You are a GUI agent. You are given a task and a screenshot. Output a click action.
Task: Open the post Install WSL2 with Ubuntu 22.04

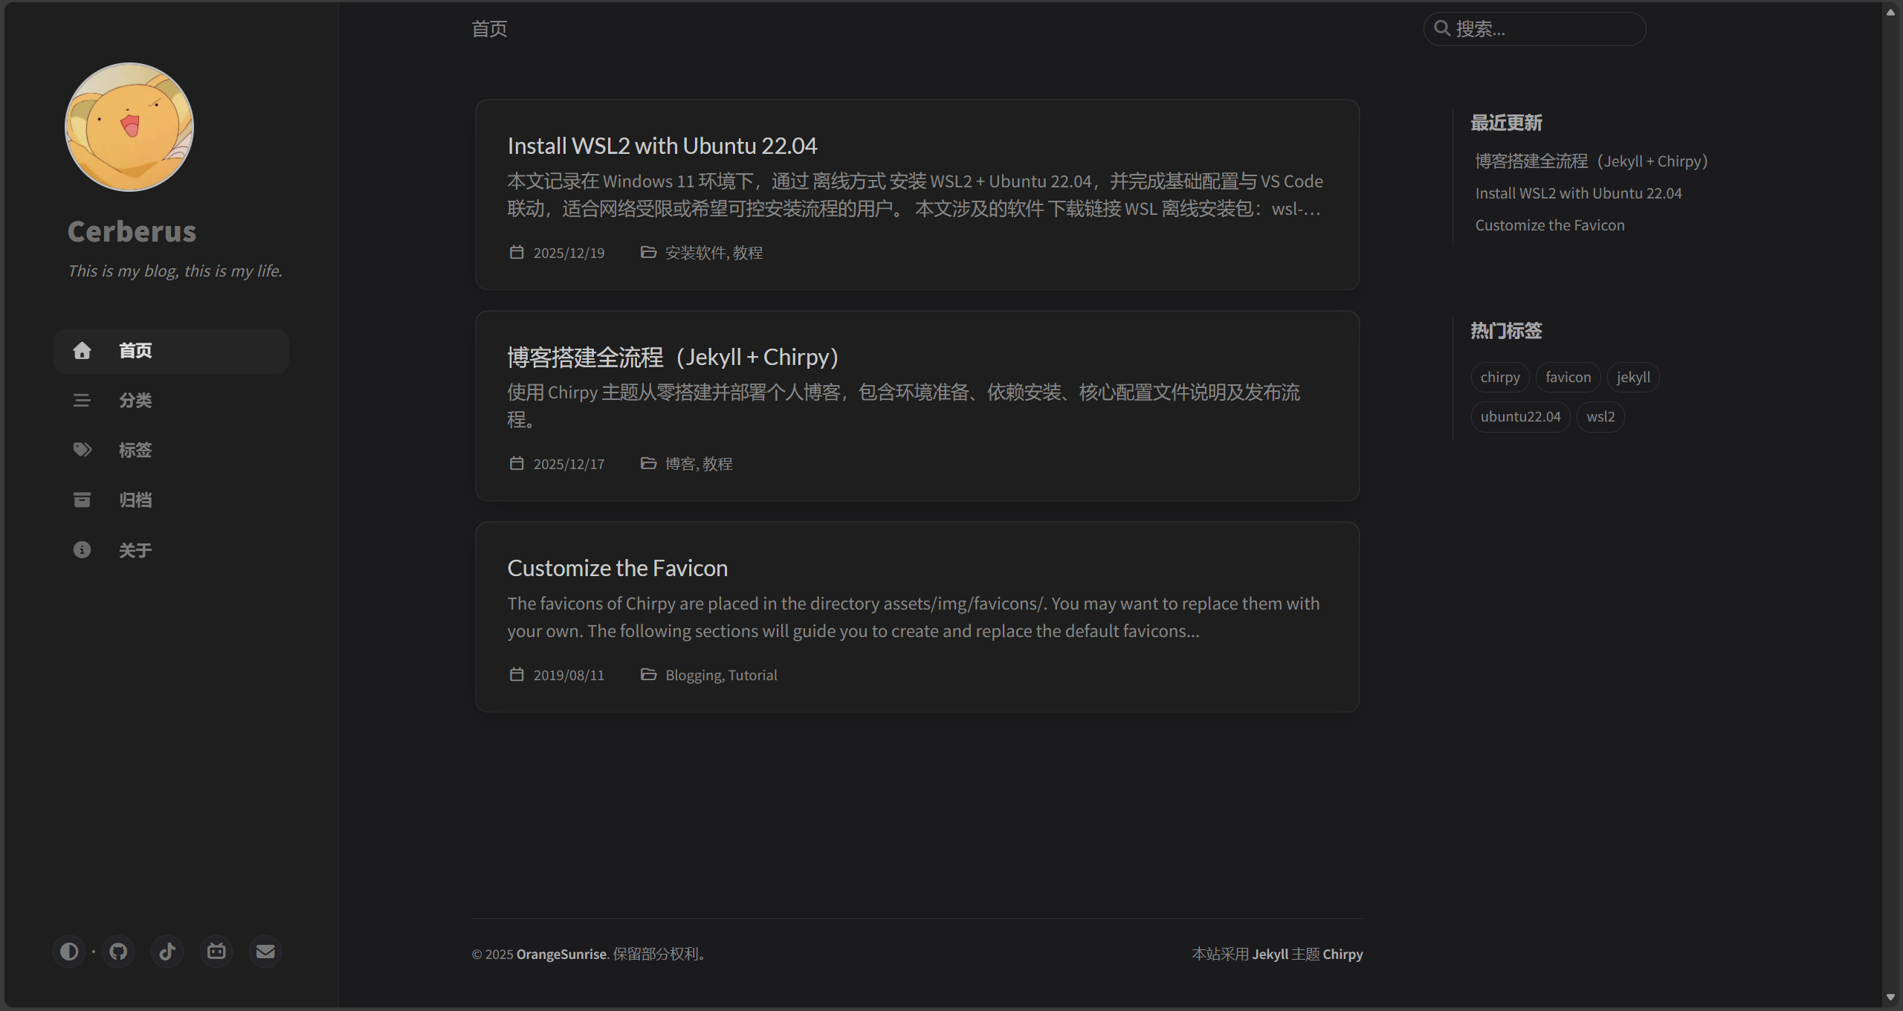[x=662, y=146]
